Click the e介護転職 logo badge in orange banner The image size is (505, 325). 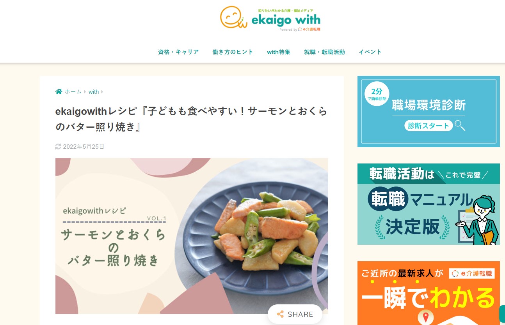(472, 274)
